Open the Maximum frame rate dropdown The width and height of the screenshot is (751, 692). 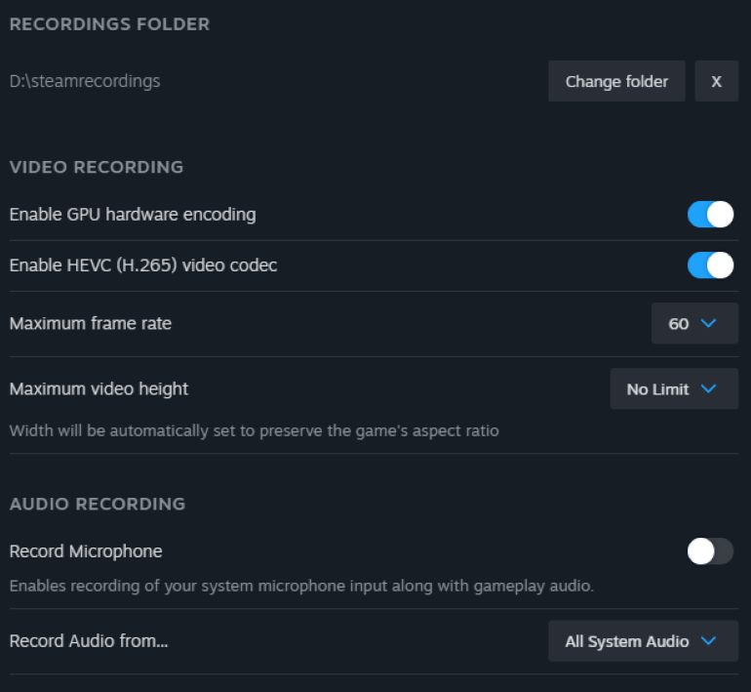pos(694,323)
